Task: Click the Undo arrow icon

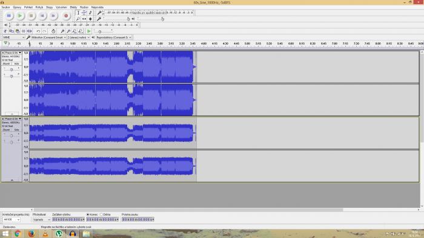Action: tap(38, 31)
